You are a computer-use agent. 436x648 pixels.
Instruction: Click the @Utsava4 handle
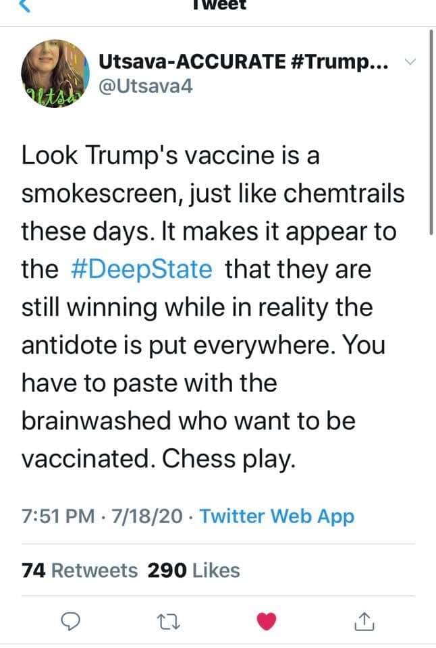(146, 88)
